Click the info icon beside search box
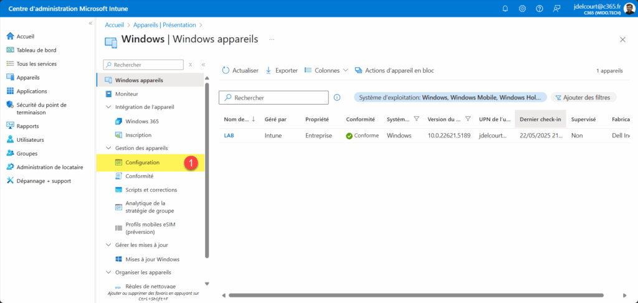This screenshot has height=303, width=638. pyautogui.click(x=337, y=98)
